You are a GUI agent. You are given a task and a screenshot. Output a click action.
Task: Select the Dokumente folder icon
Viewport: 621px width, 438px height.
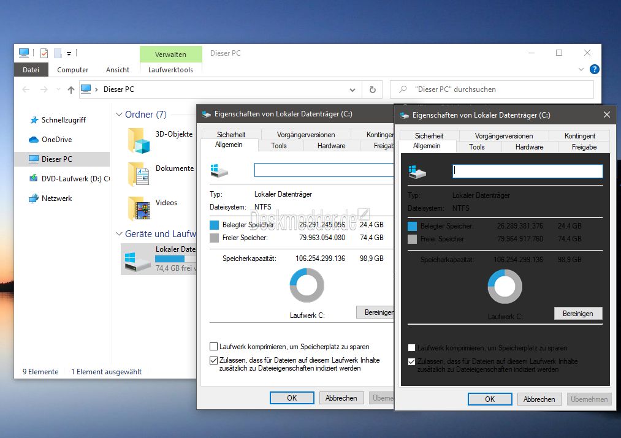click(x=139, y=174)
